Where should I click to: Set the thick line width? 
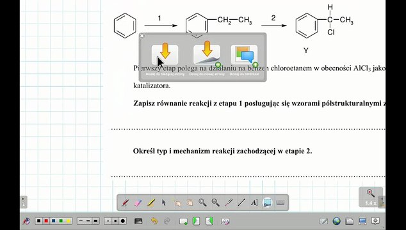pos(95,221)
